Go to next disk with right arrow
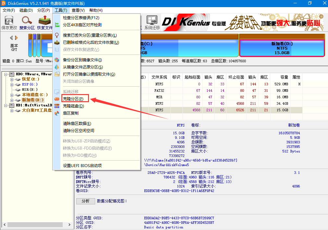 tap(16, 38)
